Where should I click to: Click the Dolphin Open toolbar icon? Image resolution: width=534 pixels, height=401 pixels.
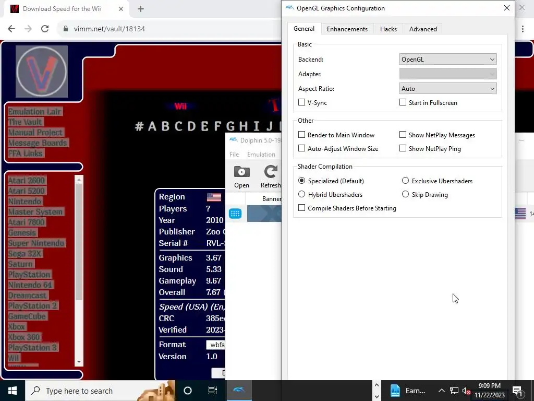[241, 176]
